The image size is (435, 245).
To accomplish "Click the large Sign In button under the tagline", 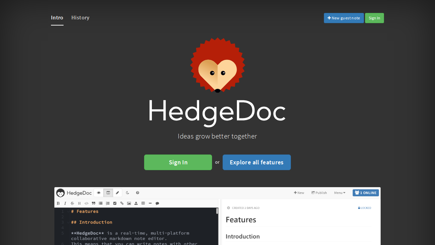I will pyautogui.click(x=178, y=162).
